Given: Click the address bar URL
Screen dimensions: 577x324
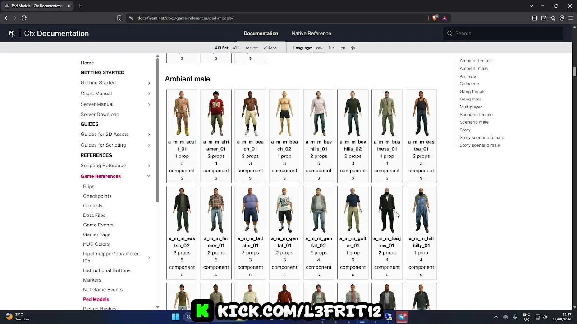Looking at the screenshot, I should click(185, 18).
